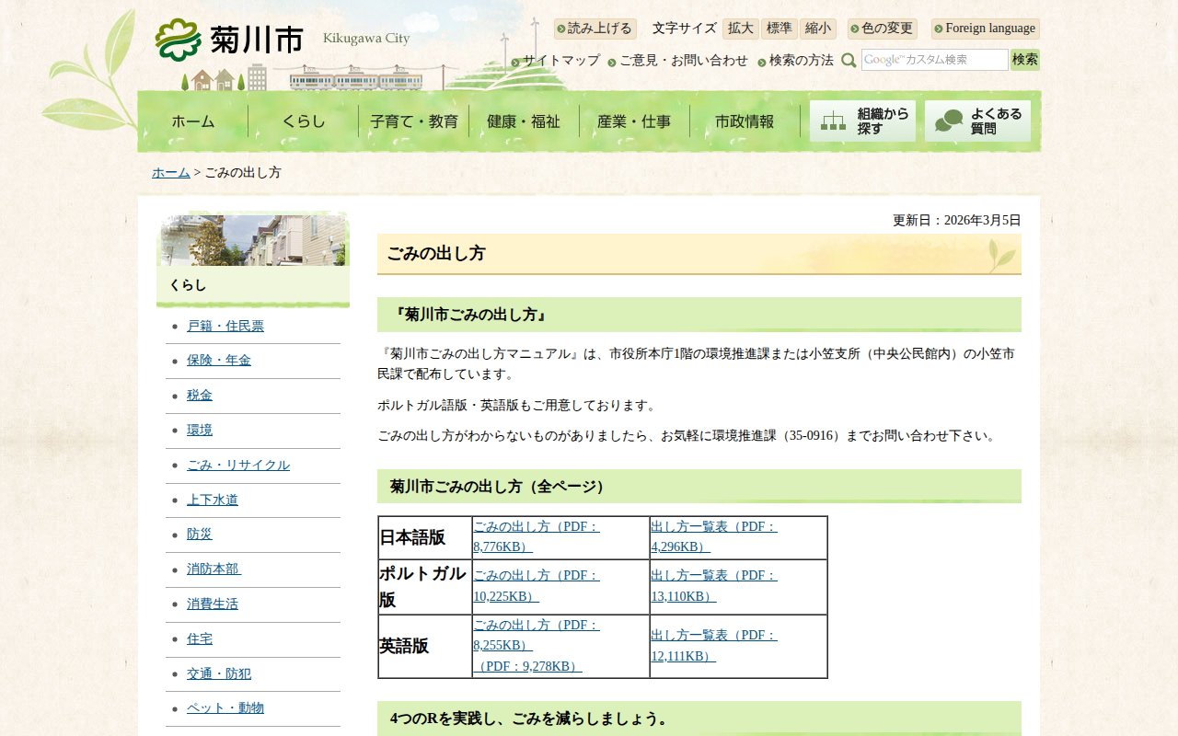Click the 更新日：2026年3月5日 text

pos(957,221)
